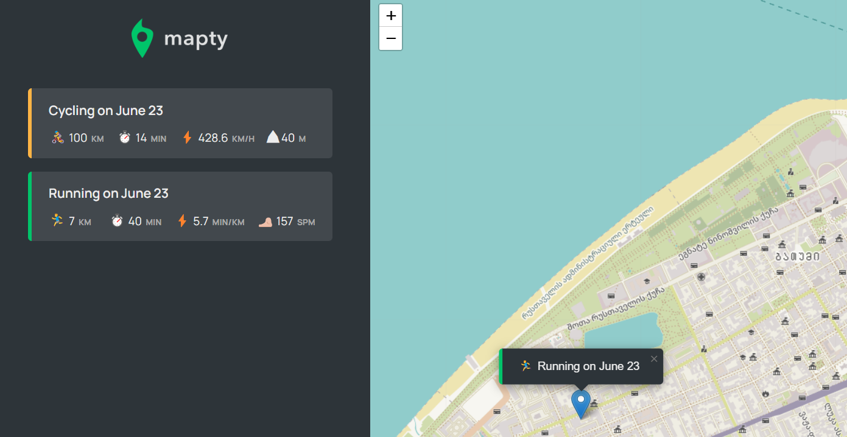Click the Running on June 23 card title
The image size is (847, 437).
coord(108,194)
